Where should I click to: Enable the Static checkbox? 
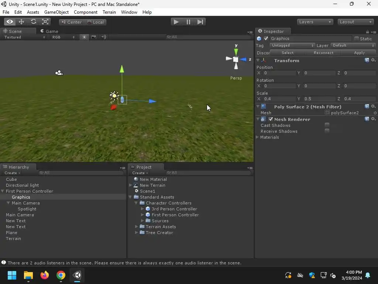click(x=357, y=38)
